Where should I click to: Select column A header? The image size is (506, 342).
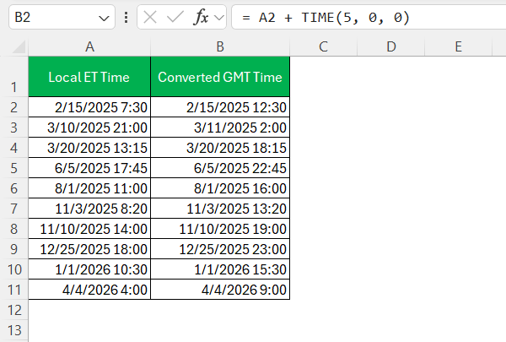[x=89, y=47]
